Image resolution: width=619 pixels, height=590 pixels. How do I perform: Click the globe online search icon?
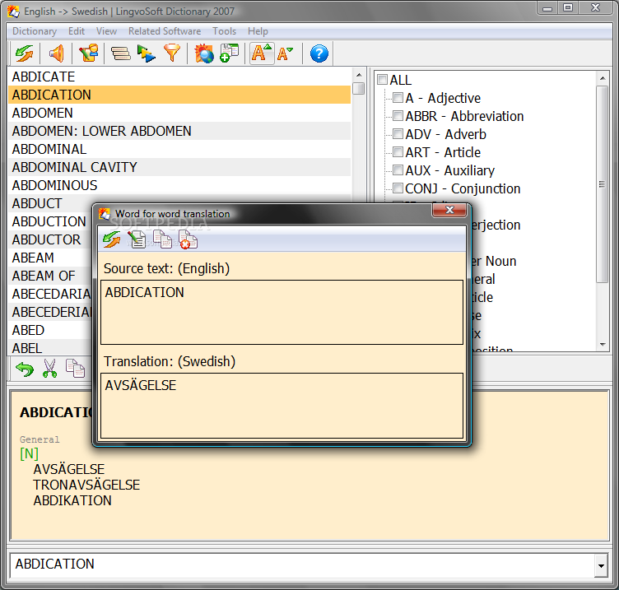pyautogui.click(x=203, y=53)
